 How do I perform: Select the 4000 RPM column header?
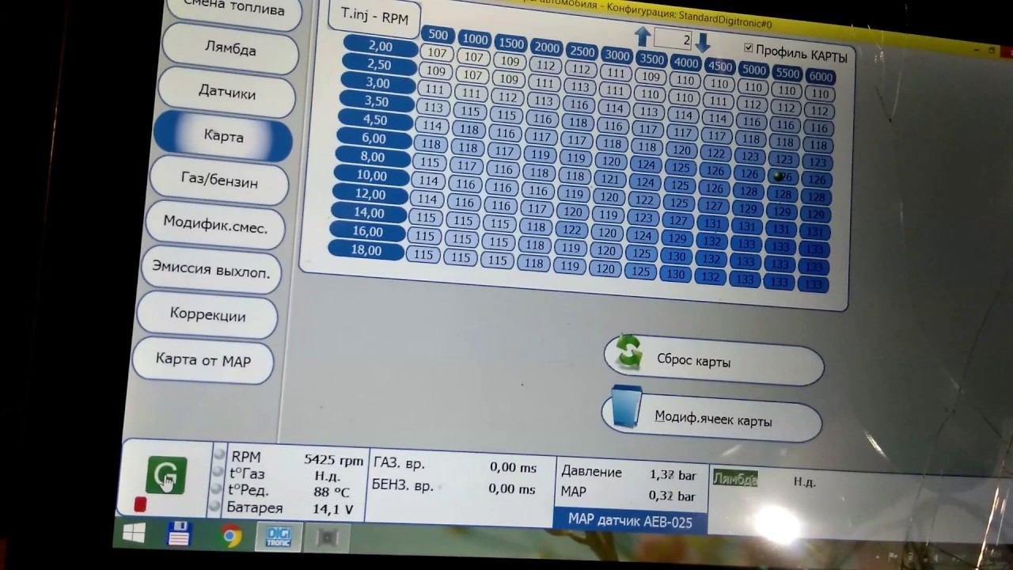pyautogui.click(x=686, y=63)
